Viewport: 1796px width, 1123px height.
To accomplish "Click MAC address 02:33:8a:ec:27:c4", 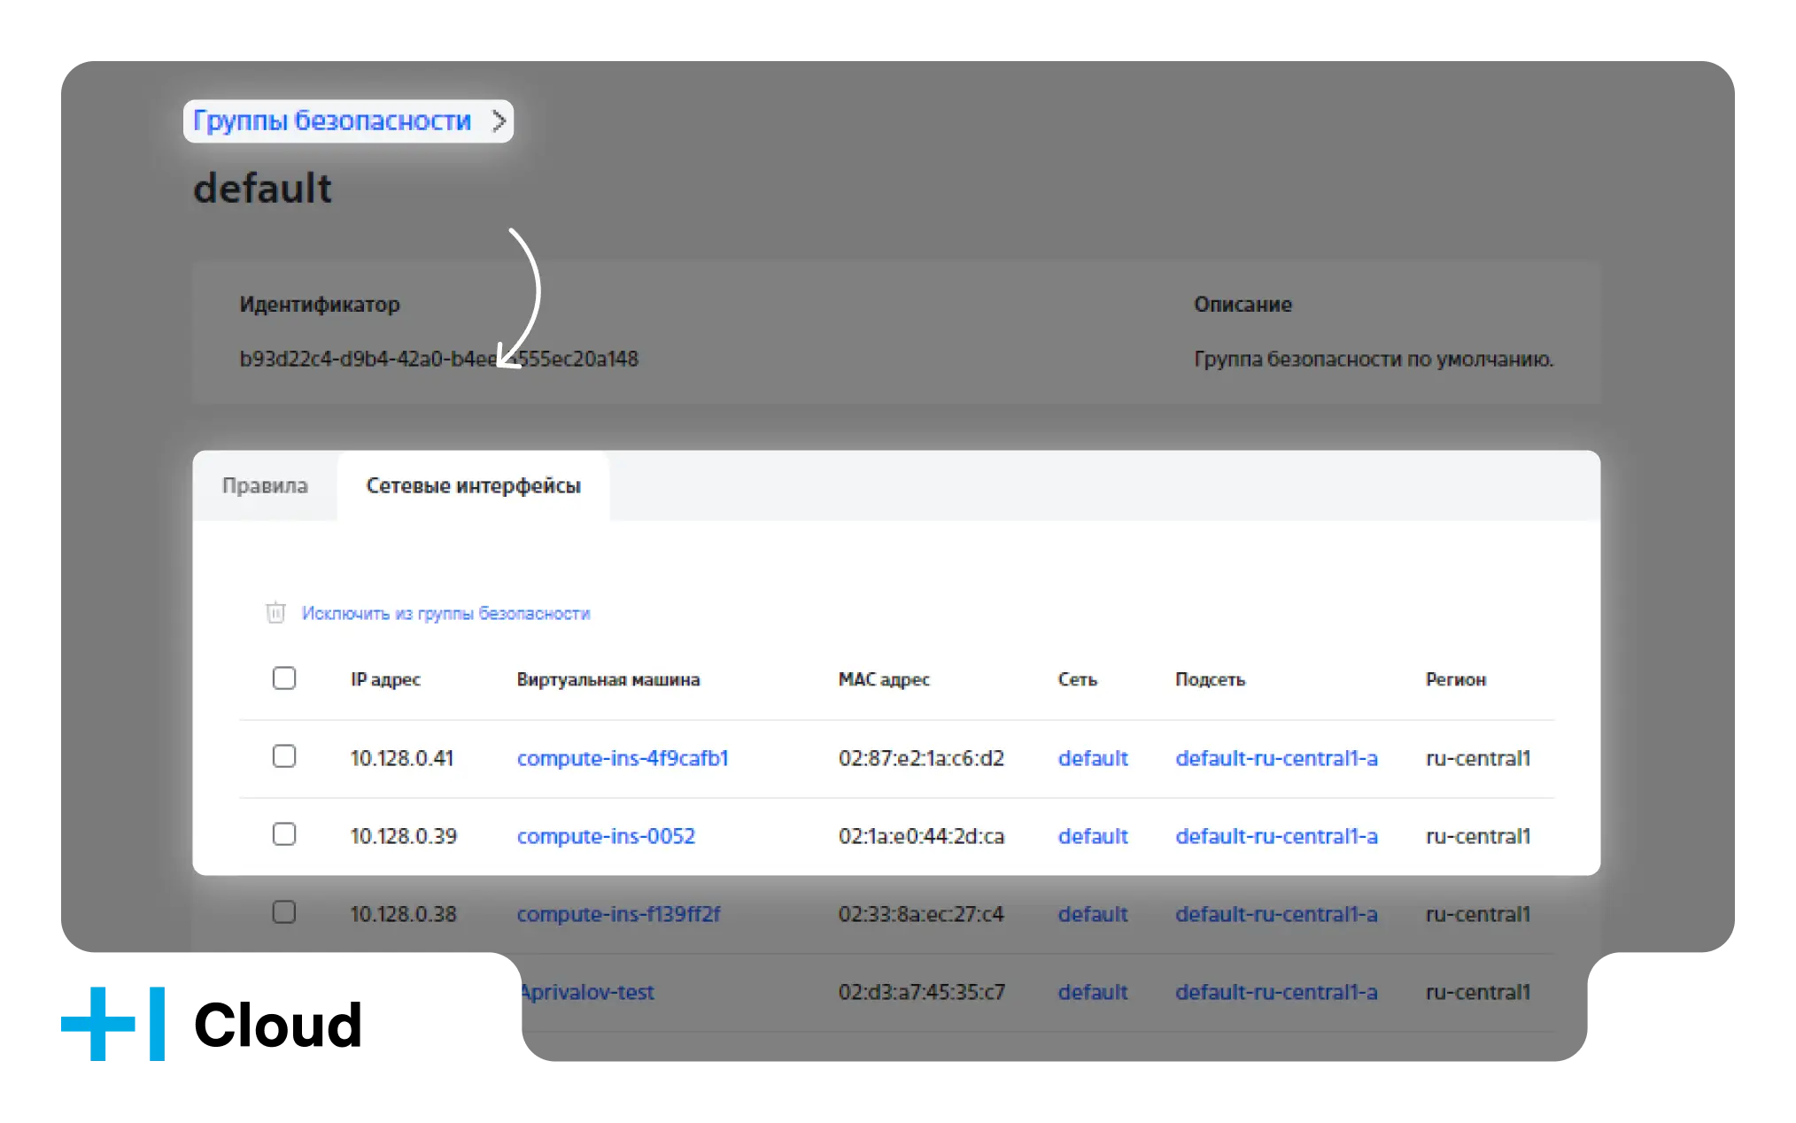I will coord(921,914).
